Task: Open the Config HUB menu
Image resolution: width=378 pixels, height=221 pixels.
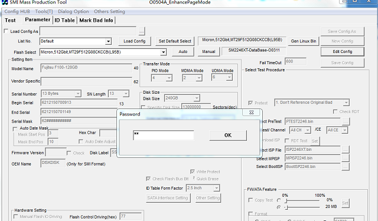Action: point(17,11)
